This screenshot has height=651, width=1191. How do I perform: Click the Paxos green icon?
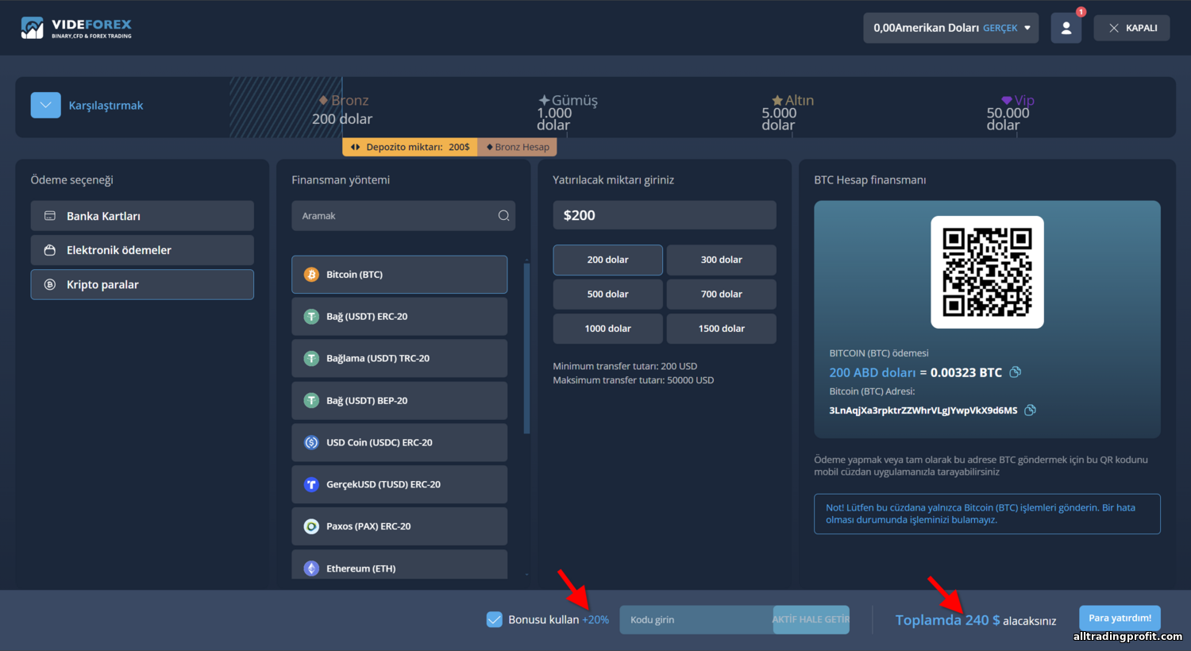pos(311,526)
